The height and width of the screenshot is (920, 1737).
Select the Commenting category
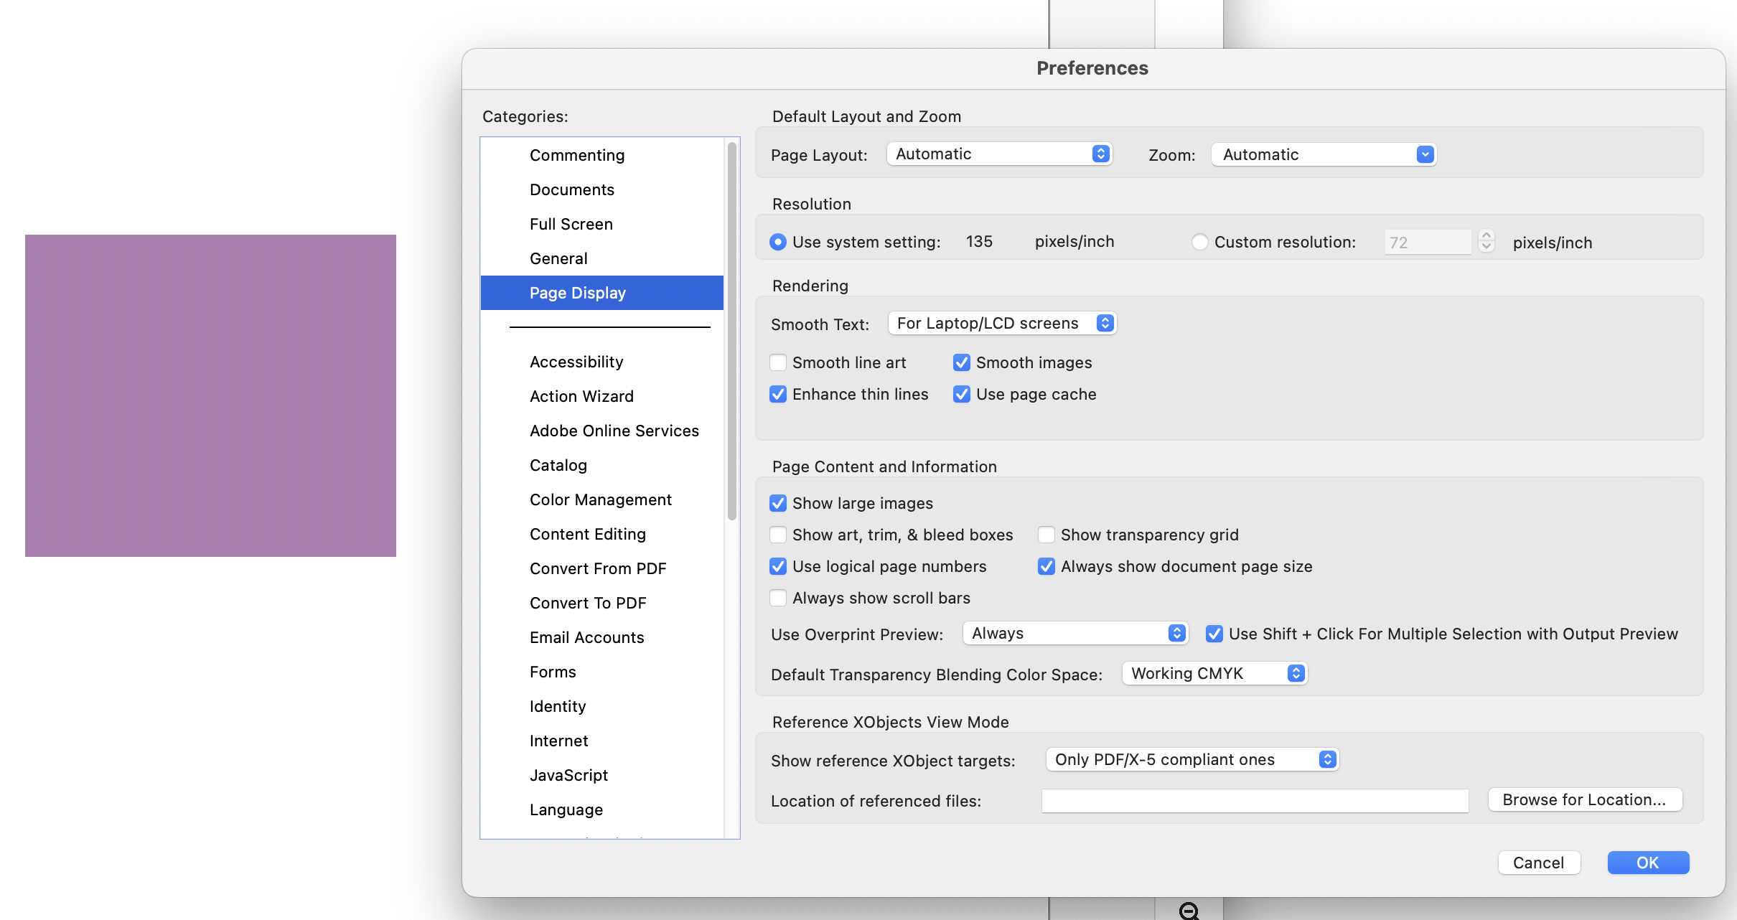576,155
